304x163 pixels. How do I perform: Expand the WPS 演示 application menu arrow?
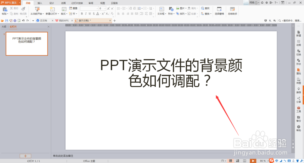[x=19, y=3]
